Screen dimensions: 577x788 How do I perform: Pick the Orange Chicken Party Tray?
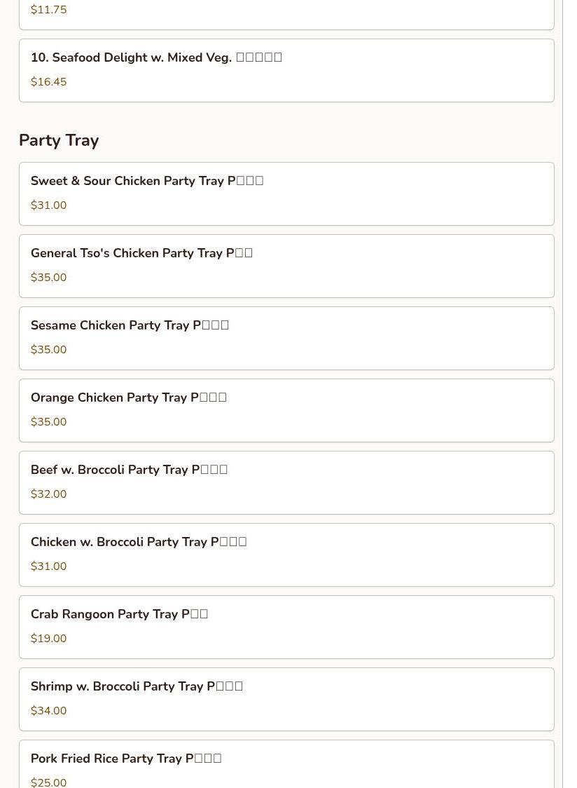[129, 398]
